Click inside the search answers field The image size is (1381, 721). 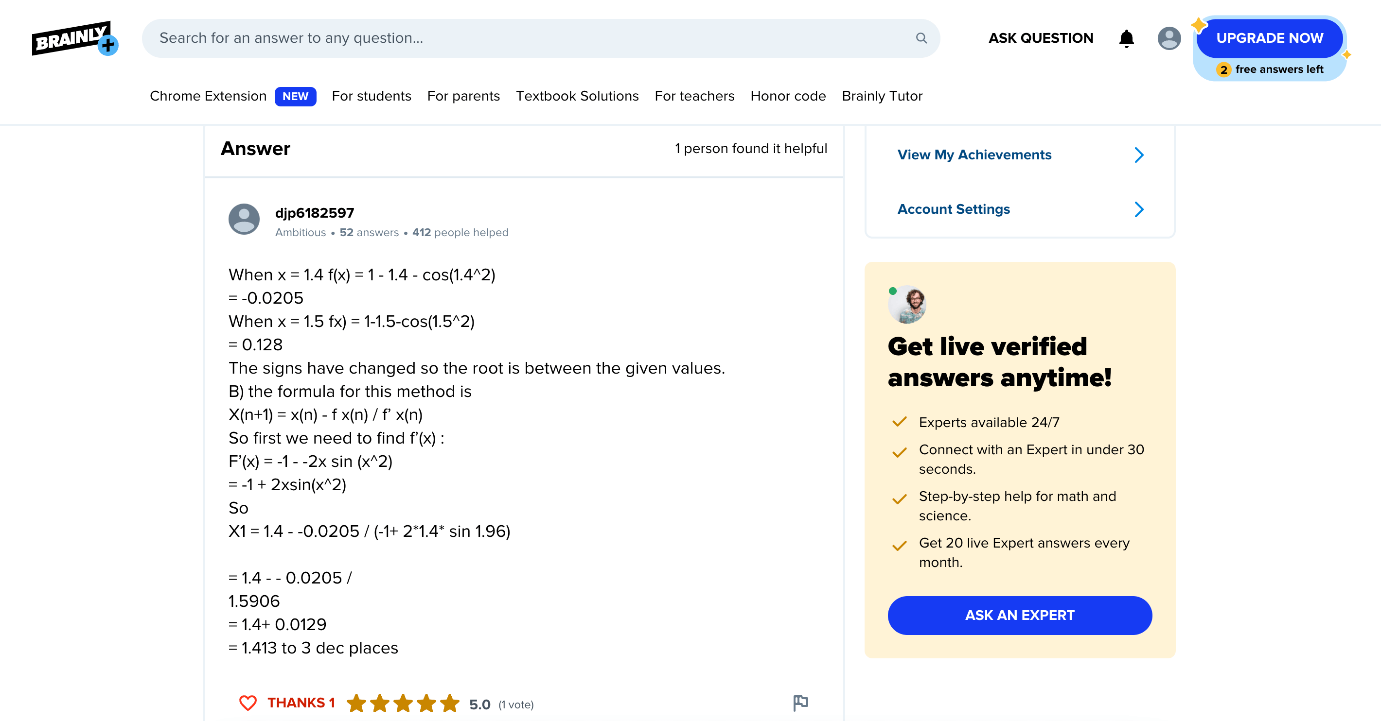coord(482,38)
